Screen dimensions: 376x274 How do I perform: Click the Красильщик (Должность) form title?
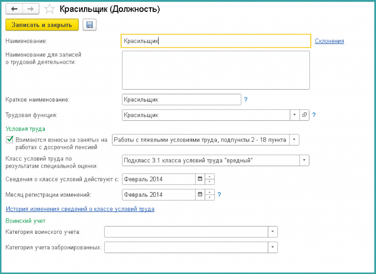pos(109,9)
